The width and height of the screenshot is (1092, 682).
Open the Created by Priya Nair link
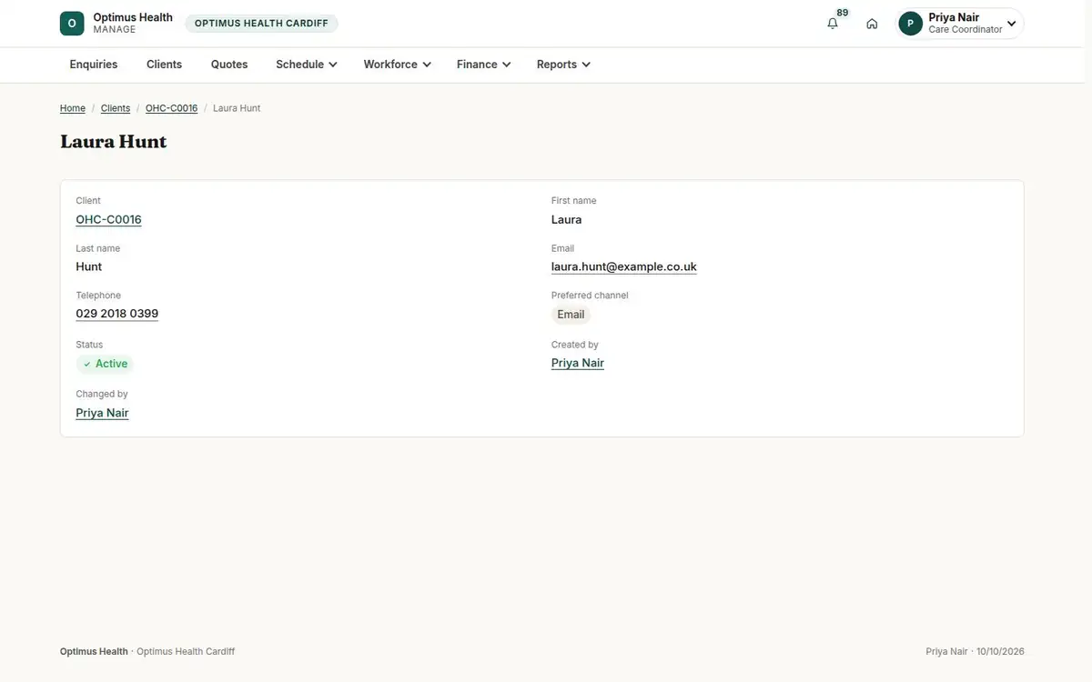578,363
